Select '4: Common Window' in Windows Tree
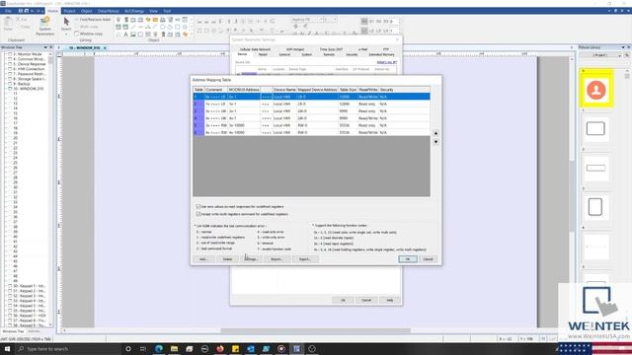 (x=29, y=59)
